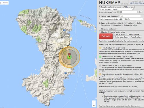Image resolution: width=144 pixels, height=108 pixels.
Task: Click the red Detonate button
Action: point(106,36)
